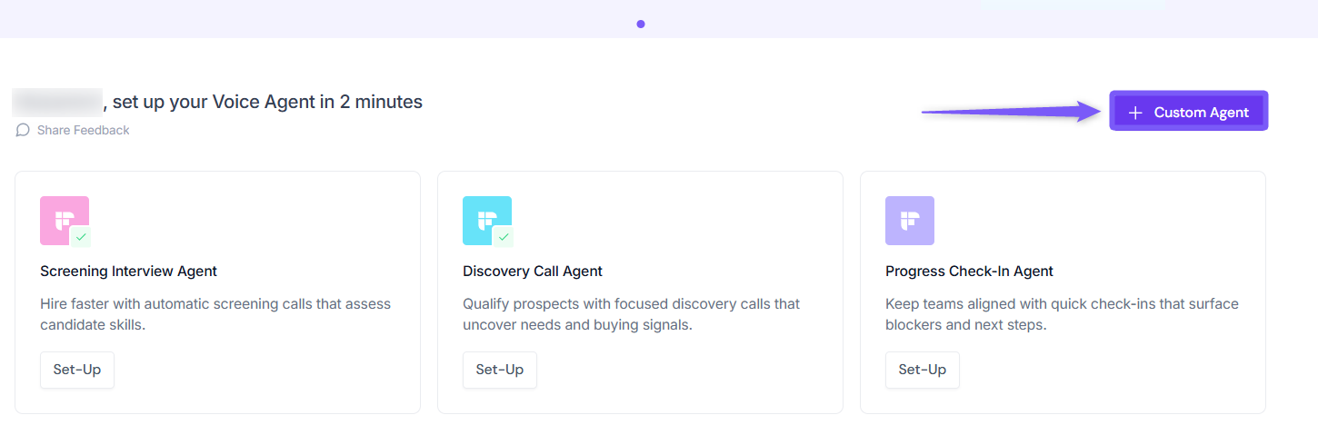Open the Share Feedback link
The image size is (1318, 425).
[83, 130]
